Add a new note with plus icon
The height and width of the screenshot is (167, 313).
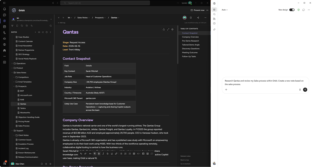point(35,32)
